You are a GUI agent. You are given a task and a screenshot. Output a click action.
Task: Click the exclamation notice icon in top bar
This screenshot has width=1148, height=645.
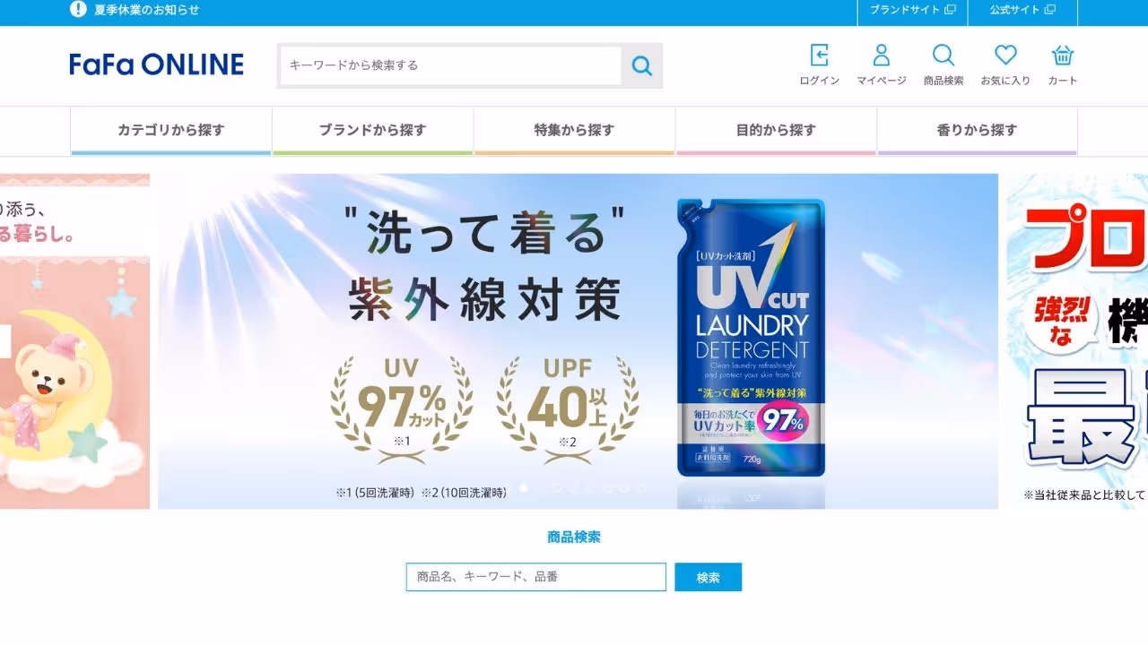[x=78, y=10]
